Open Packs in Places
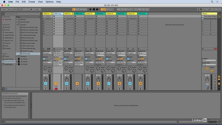The height and width of the screenshot is (125, 222). pos(7,56)
